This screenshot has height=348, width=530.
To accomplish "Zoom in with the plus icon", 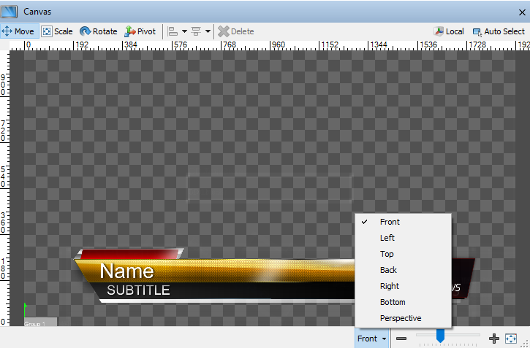I will click(x=494, y=339).
